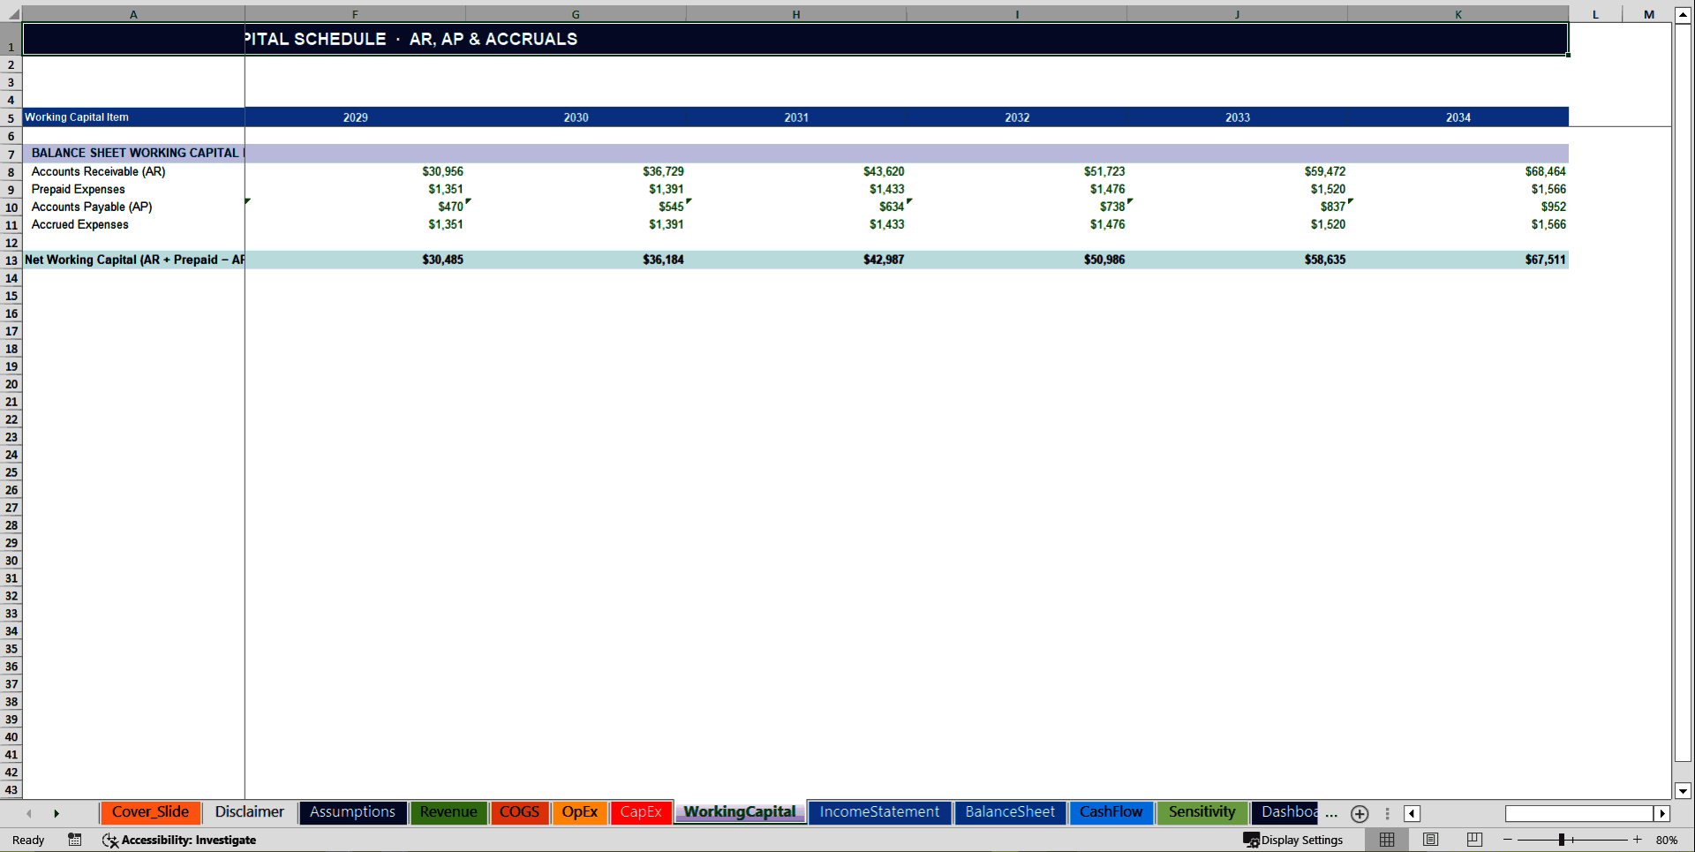This screenshot has height=852, width=1695.
Task: Select column K header
Action: click(x=1458, y=13)
